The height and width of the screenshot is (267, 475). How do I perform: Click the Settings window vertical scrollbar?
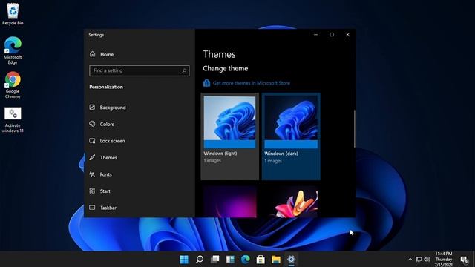(x=355, y=128)
